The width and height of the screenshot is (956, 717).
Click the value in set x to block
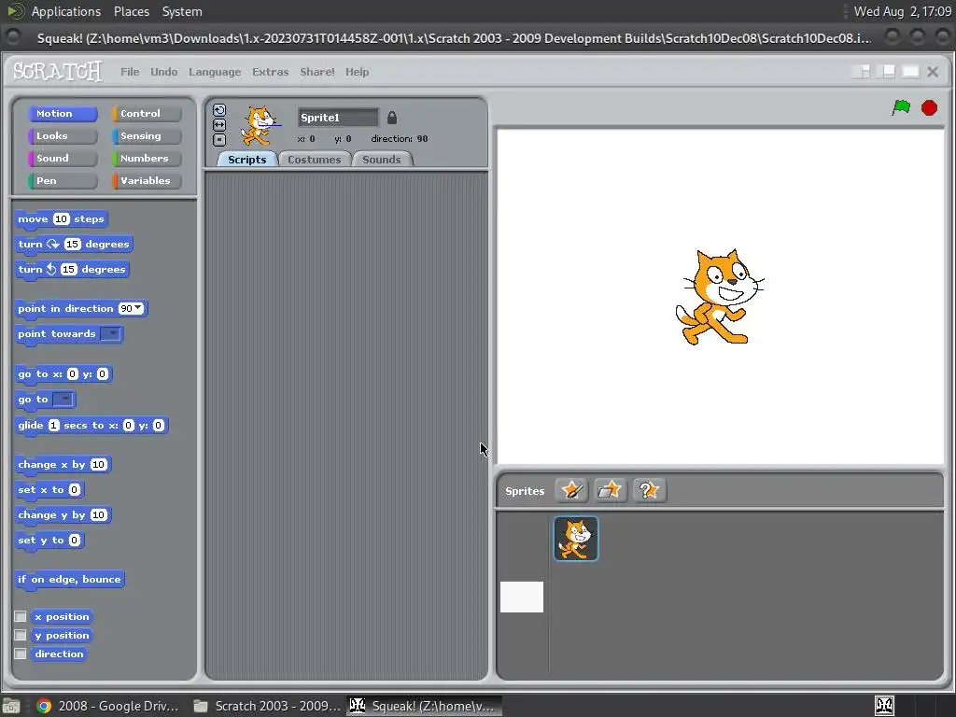[75, 489]
